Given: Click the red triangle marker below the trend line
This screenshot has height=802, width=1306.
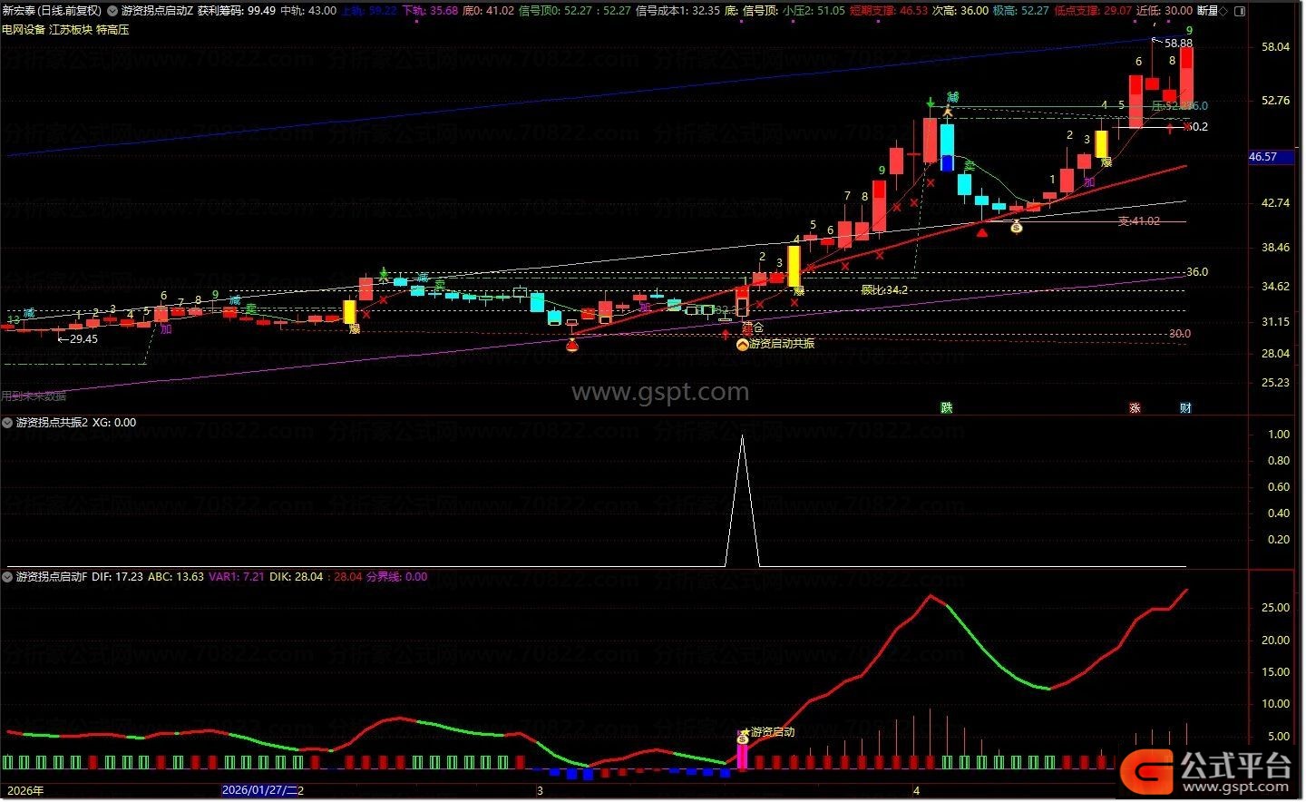Looking at the screenshot, I should [982, 233].
